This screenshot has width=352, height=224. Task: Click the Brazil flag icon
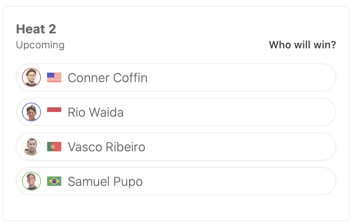click(x=54, y=181)
